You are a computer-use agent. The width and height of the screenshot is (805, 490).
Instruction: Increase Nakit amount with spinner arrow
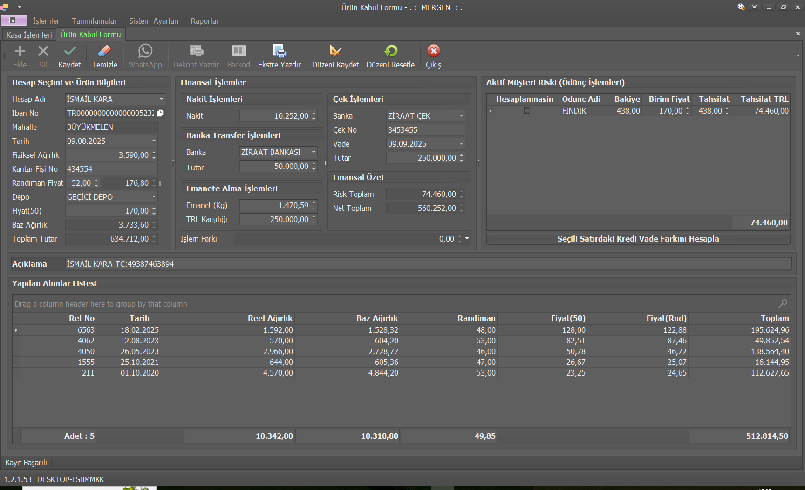tap(314, 114)
